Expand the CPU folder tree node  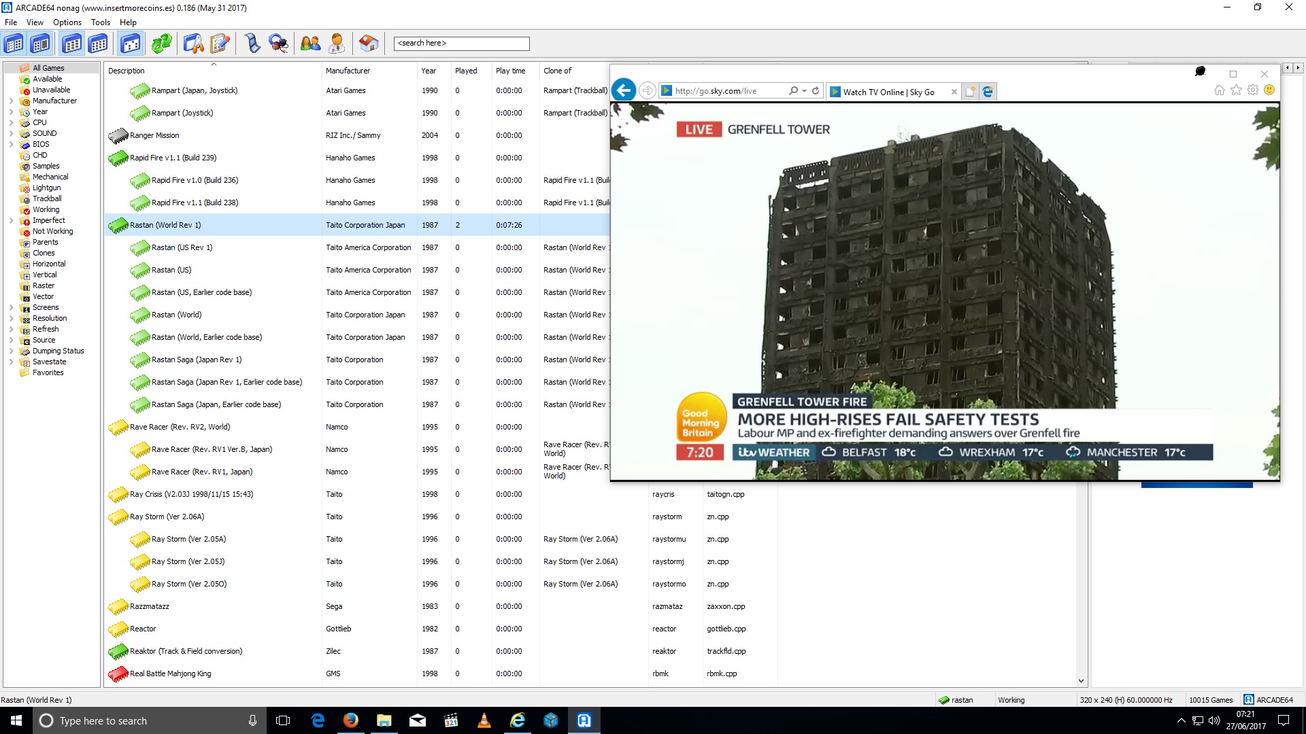pyautogui.click(x=11, y=122)
